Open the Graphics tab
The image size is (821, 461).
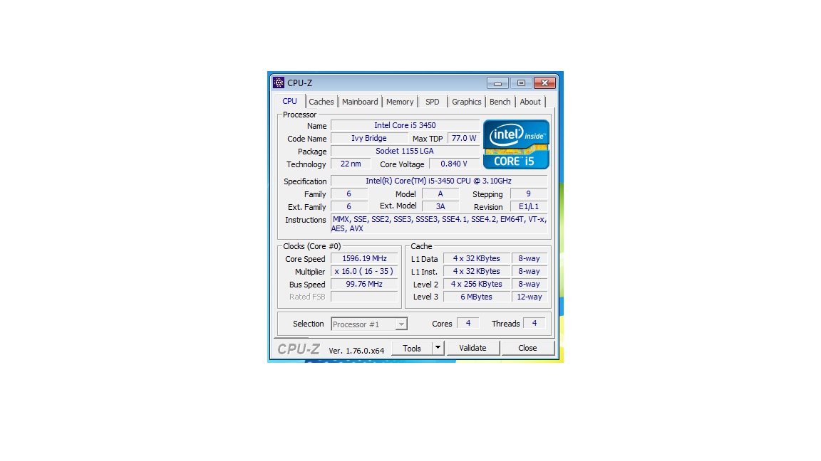coord(466,102)
